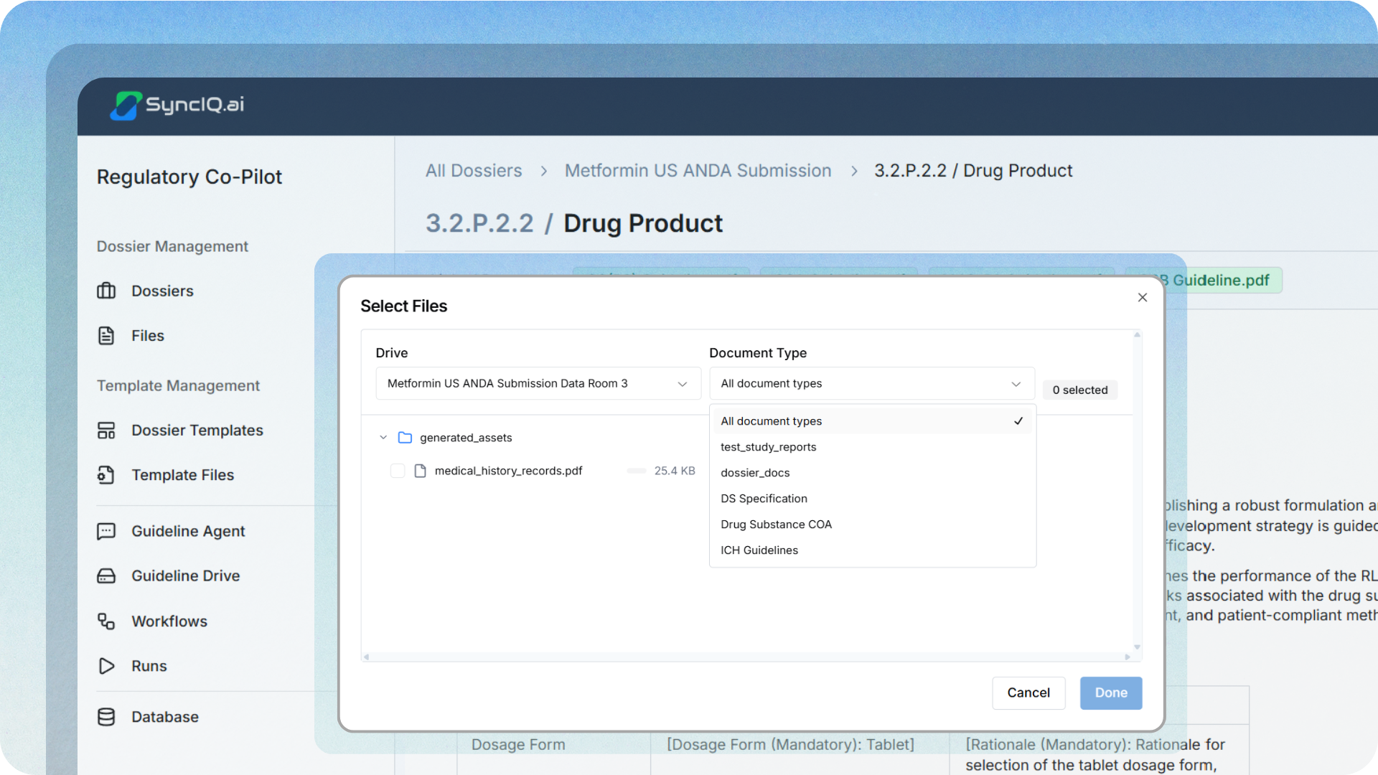Click the Guideline Agent chat icon
Viewport: 1378px width, 775px height.
coord(106,531)
